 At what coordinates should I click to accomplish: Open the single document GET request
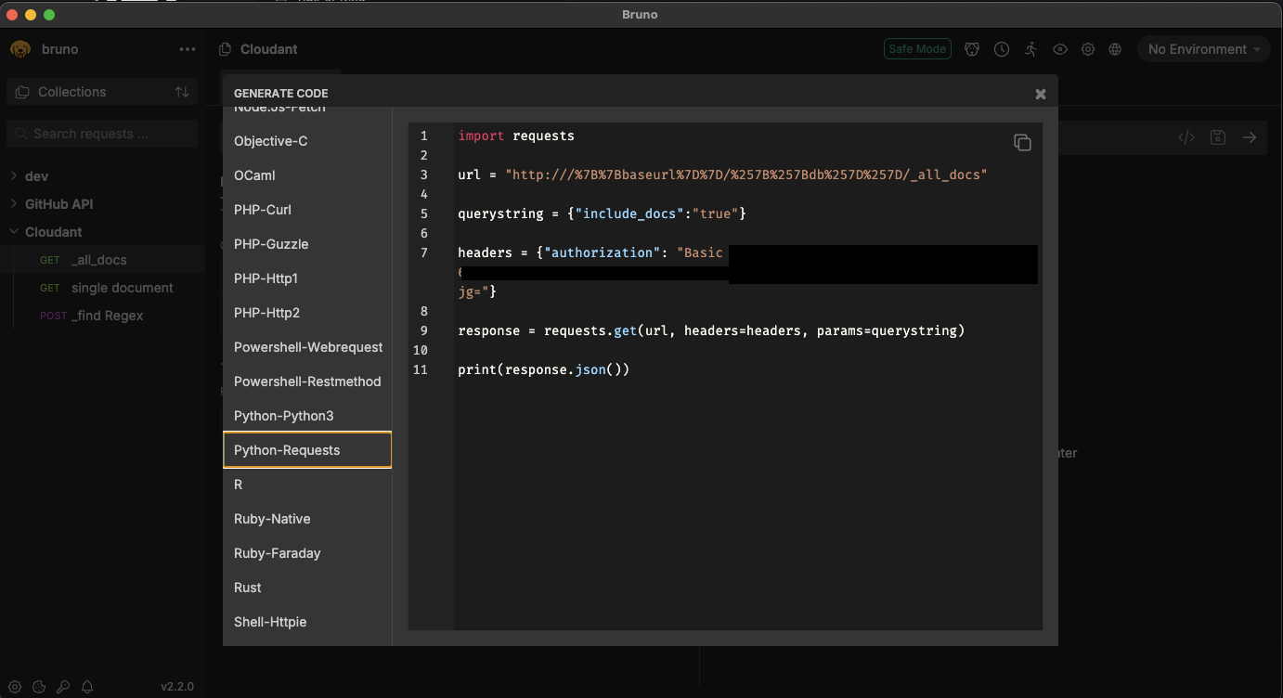click(x=122, y=288)
